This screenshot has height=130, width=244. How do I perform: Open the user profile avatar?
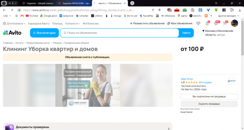tap(234, 23)
